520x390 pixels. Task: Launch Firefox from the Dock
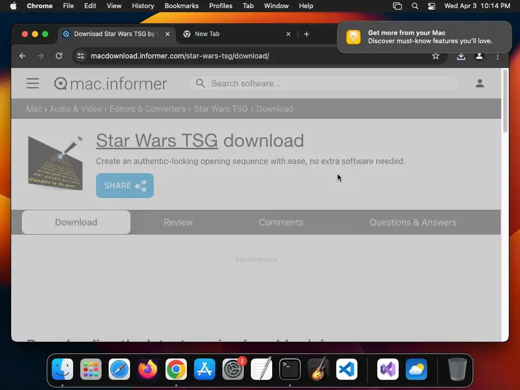click(148, 369)
